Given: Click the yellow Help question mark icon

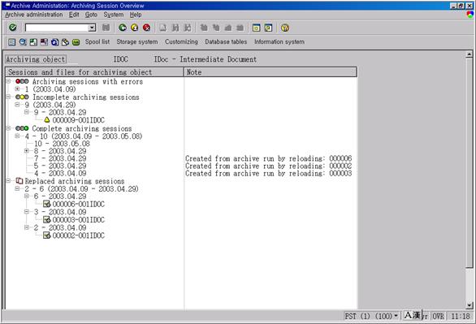Looking at the screenshot, I should 285,28.
